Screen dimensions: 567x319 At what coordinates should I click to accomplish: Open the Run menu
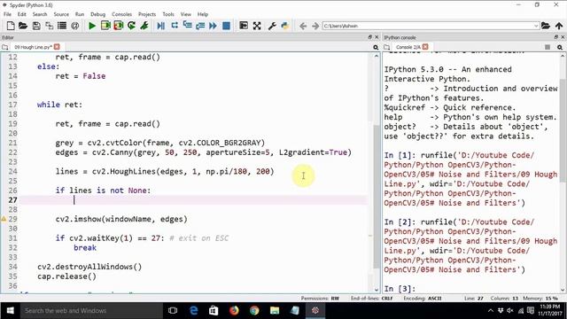[x=80, y=14]
